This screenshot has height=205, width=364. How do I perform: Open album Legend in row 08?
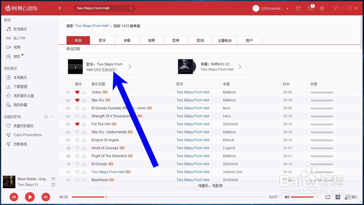pos(229,148)
